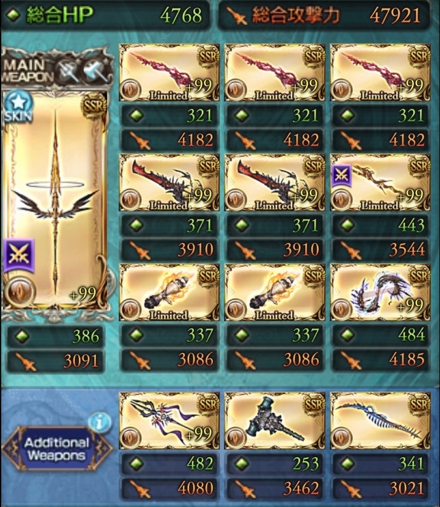This screenshot has height=507, width=440.
Task: Select the blue bone blade additional weapon
Action: click(380, 421)
